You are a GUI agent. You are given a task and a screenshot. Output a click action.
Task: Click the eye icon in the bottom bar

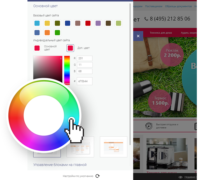(180, 177)
